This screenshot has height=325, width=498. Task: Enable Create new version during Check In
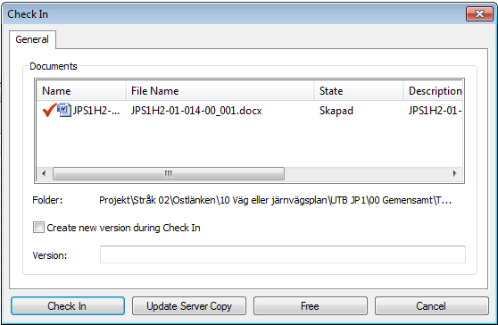tap(38, 228)
